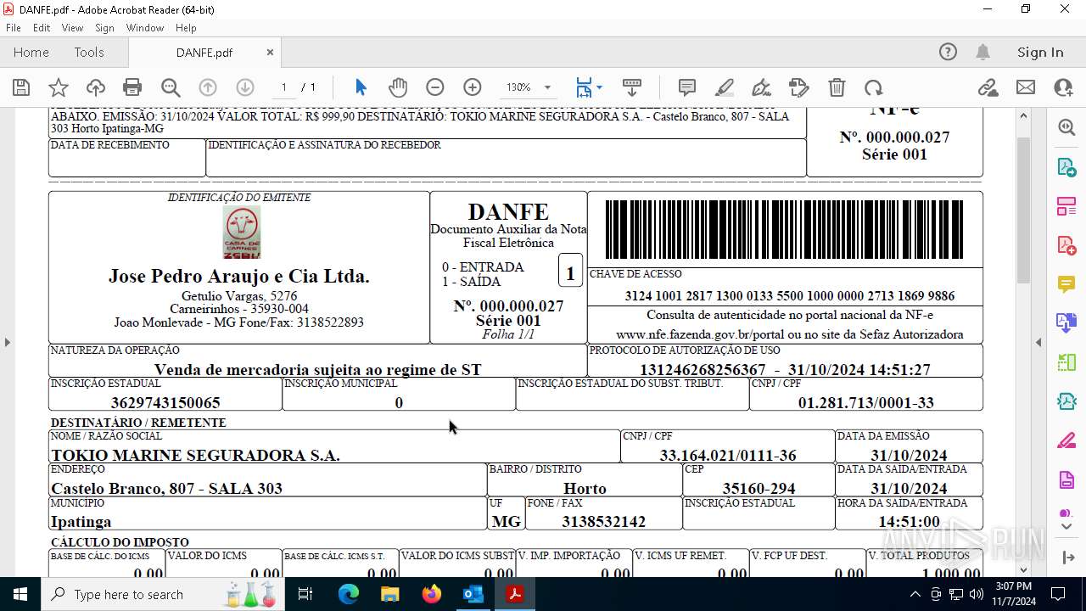The width and height of the screenshot is (1086, 611).
Task: Open Outlook from the taskbar
Action: [x=473, y=594]
